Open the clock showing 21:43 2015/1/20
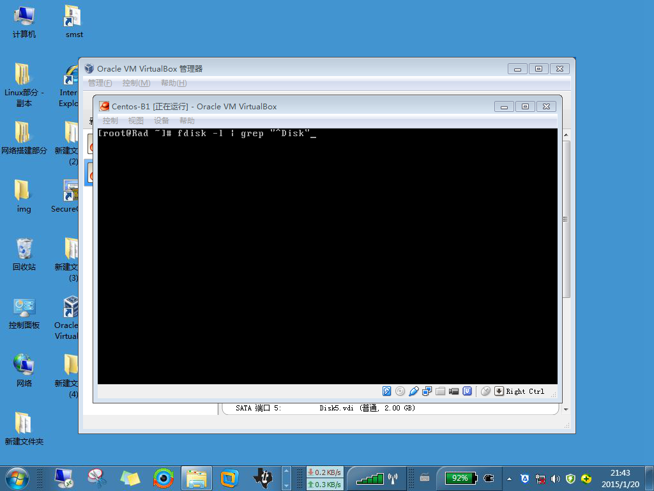This screenshot has height=491, width=654. tap(620, 478)
